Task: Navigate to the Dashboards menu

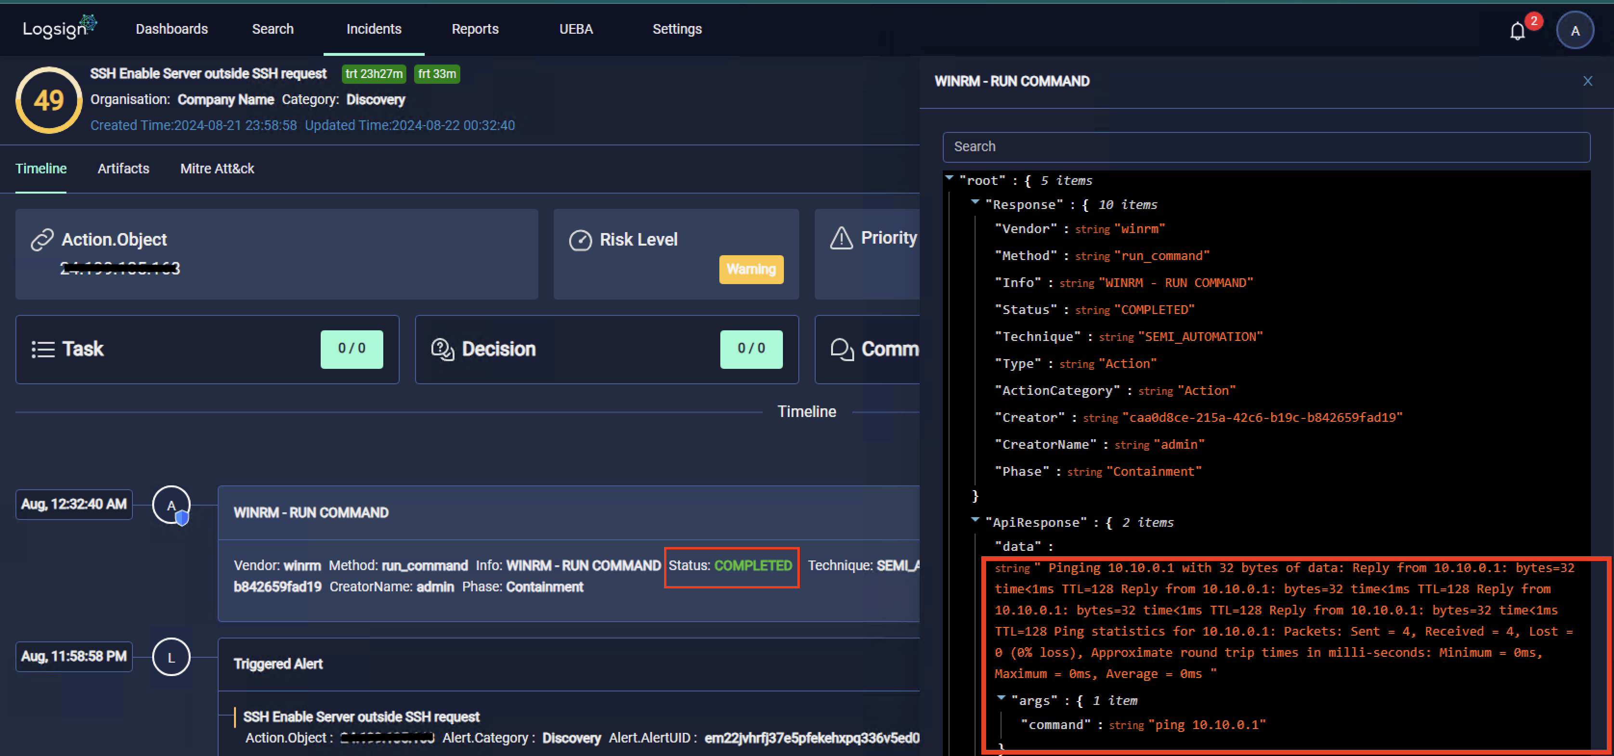Action: (x=172, y=29)
